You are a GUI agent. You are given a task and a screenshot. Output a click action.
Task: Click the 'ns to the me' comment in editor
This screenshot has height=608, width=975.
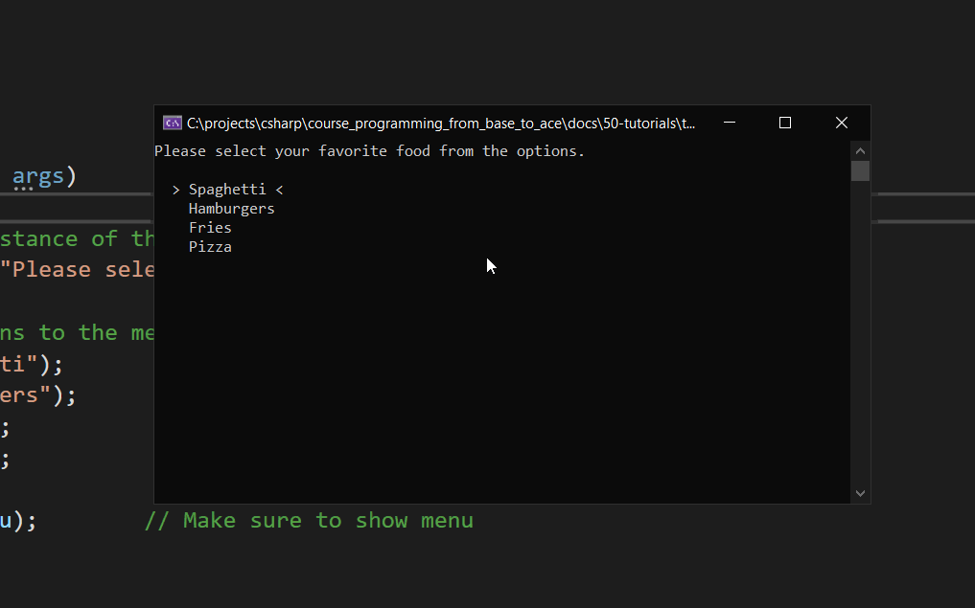77,333
